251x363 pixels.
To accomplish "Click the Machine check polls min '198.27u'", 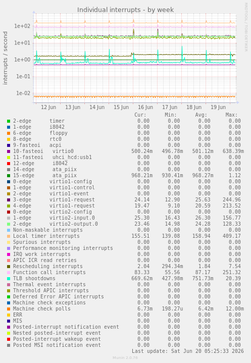I will pos(172,309).
